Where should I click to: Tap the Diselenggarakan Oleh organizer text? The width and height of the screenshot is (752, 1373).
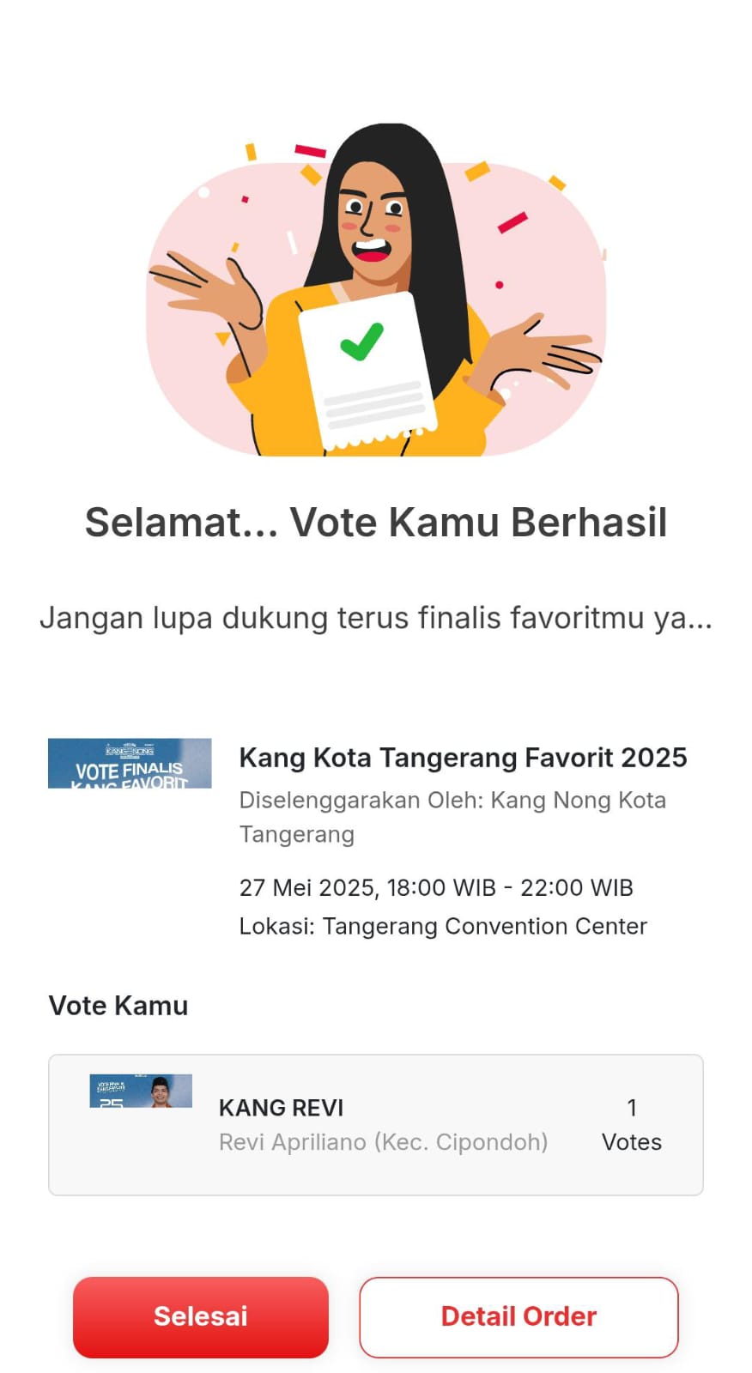click(452, 817)
